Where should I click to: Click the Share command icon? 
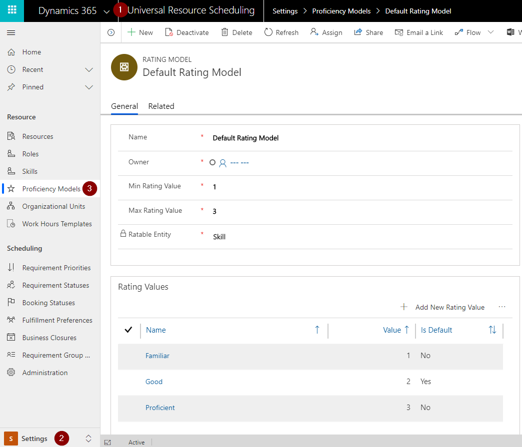[358, 32]
